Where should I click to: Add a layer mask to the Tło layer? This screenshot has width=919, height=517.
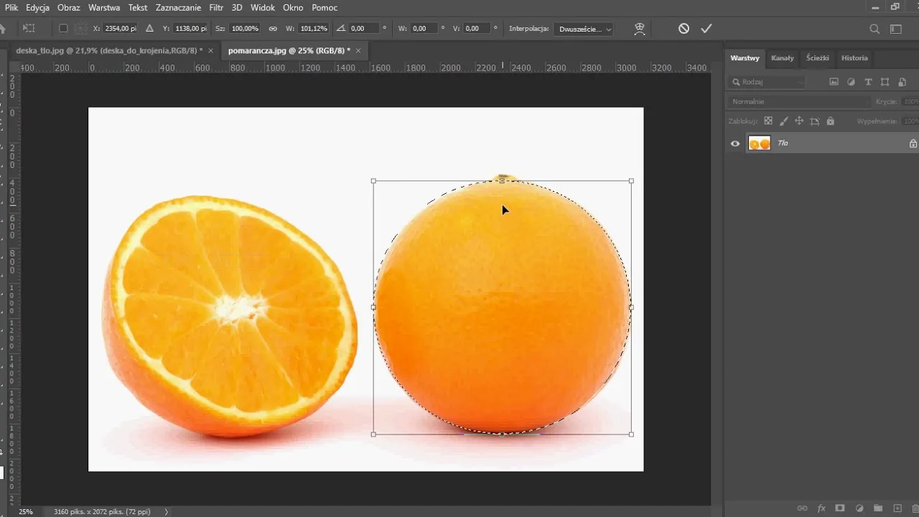(x=839, y=508)
